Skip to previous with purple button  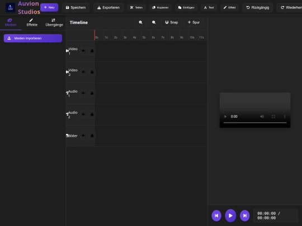pyautogui.click(x=216, y=215)
